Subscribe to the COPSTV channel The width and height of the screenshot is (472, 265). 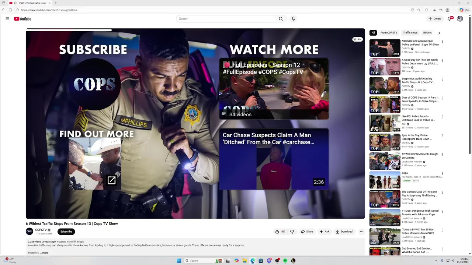[x=66, y=232]
